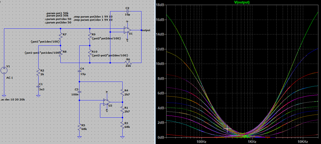Click the 10p value of C2

127,15
